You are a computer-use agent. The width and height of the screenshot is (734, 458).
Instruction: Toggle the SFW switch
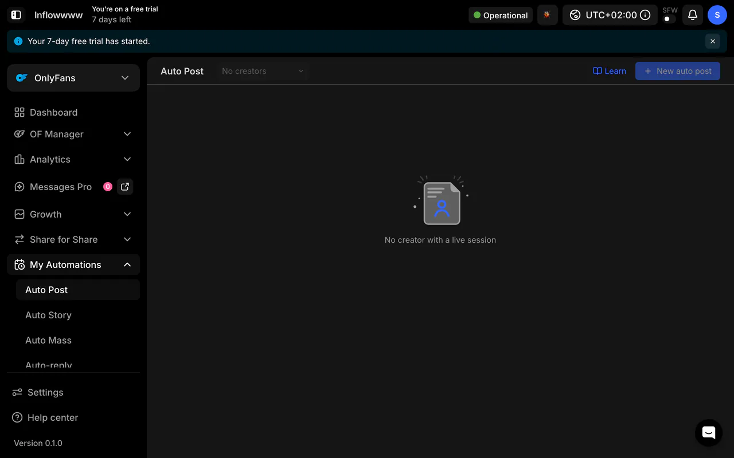pyautogui.click(x=669, y=19)
